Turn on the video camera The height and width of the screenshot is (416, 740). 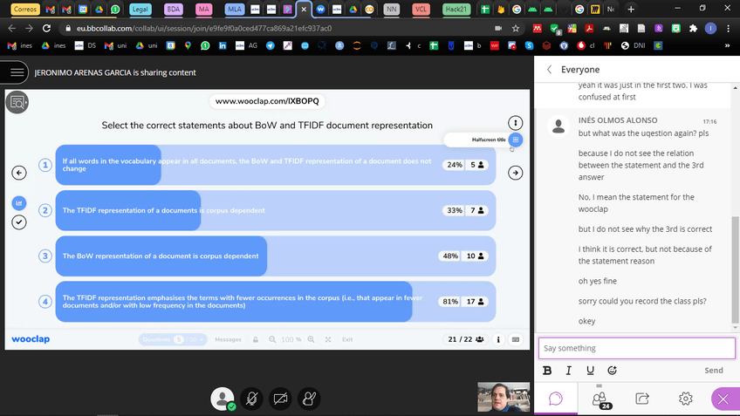[280, 399]
